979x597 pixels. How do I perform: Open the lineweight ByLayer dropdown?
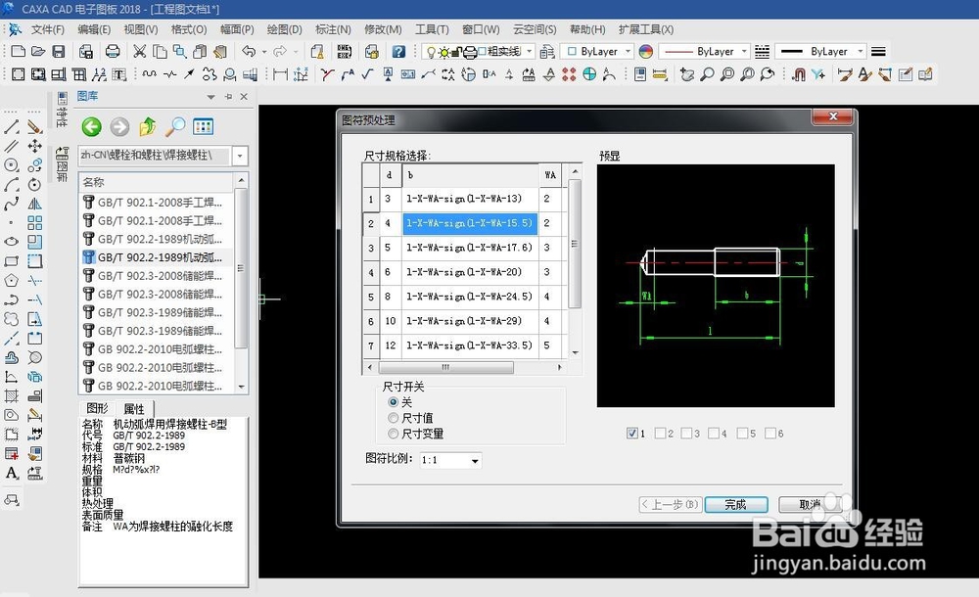click(x=860, y=51)
